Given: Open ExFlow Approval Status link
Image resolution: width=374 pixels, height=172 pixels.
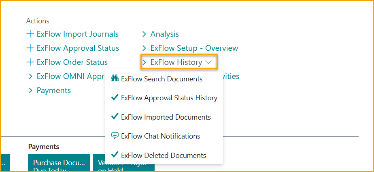Looking at the screenshot, I should [x=78, y=48].
